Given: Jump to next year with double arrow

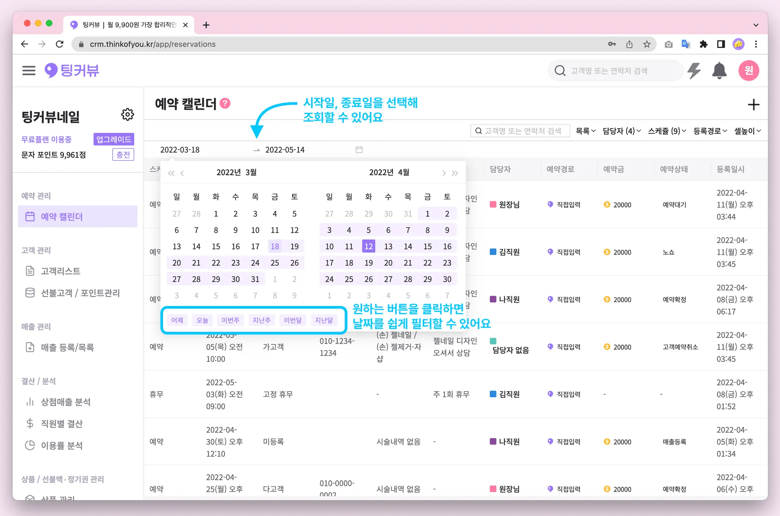Looking at the screenshot, I should (455, 173).
